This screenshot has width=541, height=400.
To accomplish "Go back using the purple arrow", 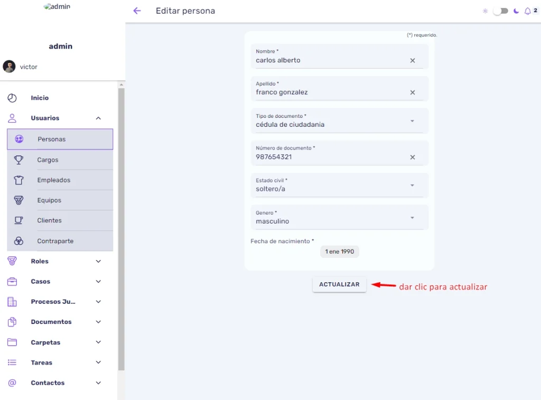I will click(137, 11).
